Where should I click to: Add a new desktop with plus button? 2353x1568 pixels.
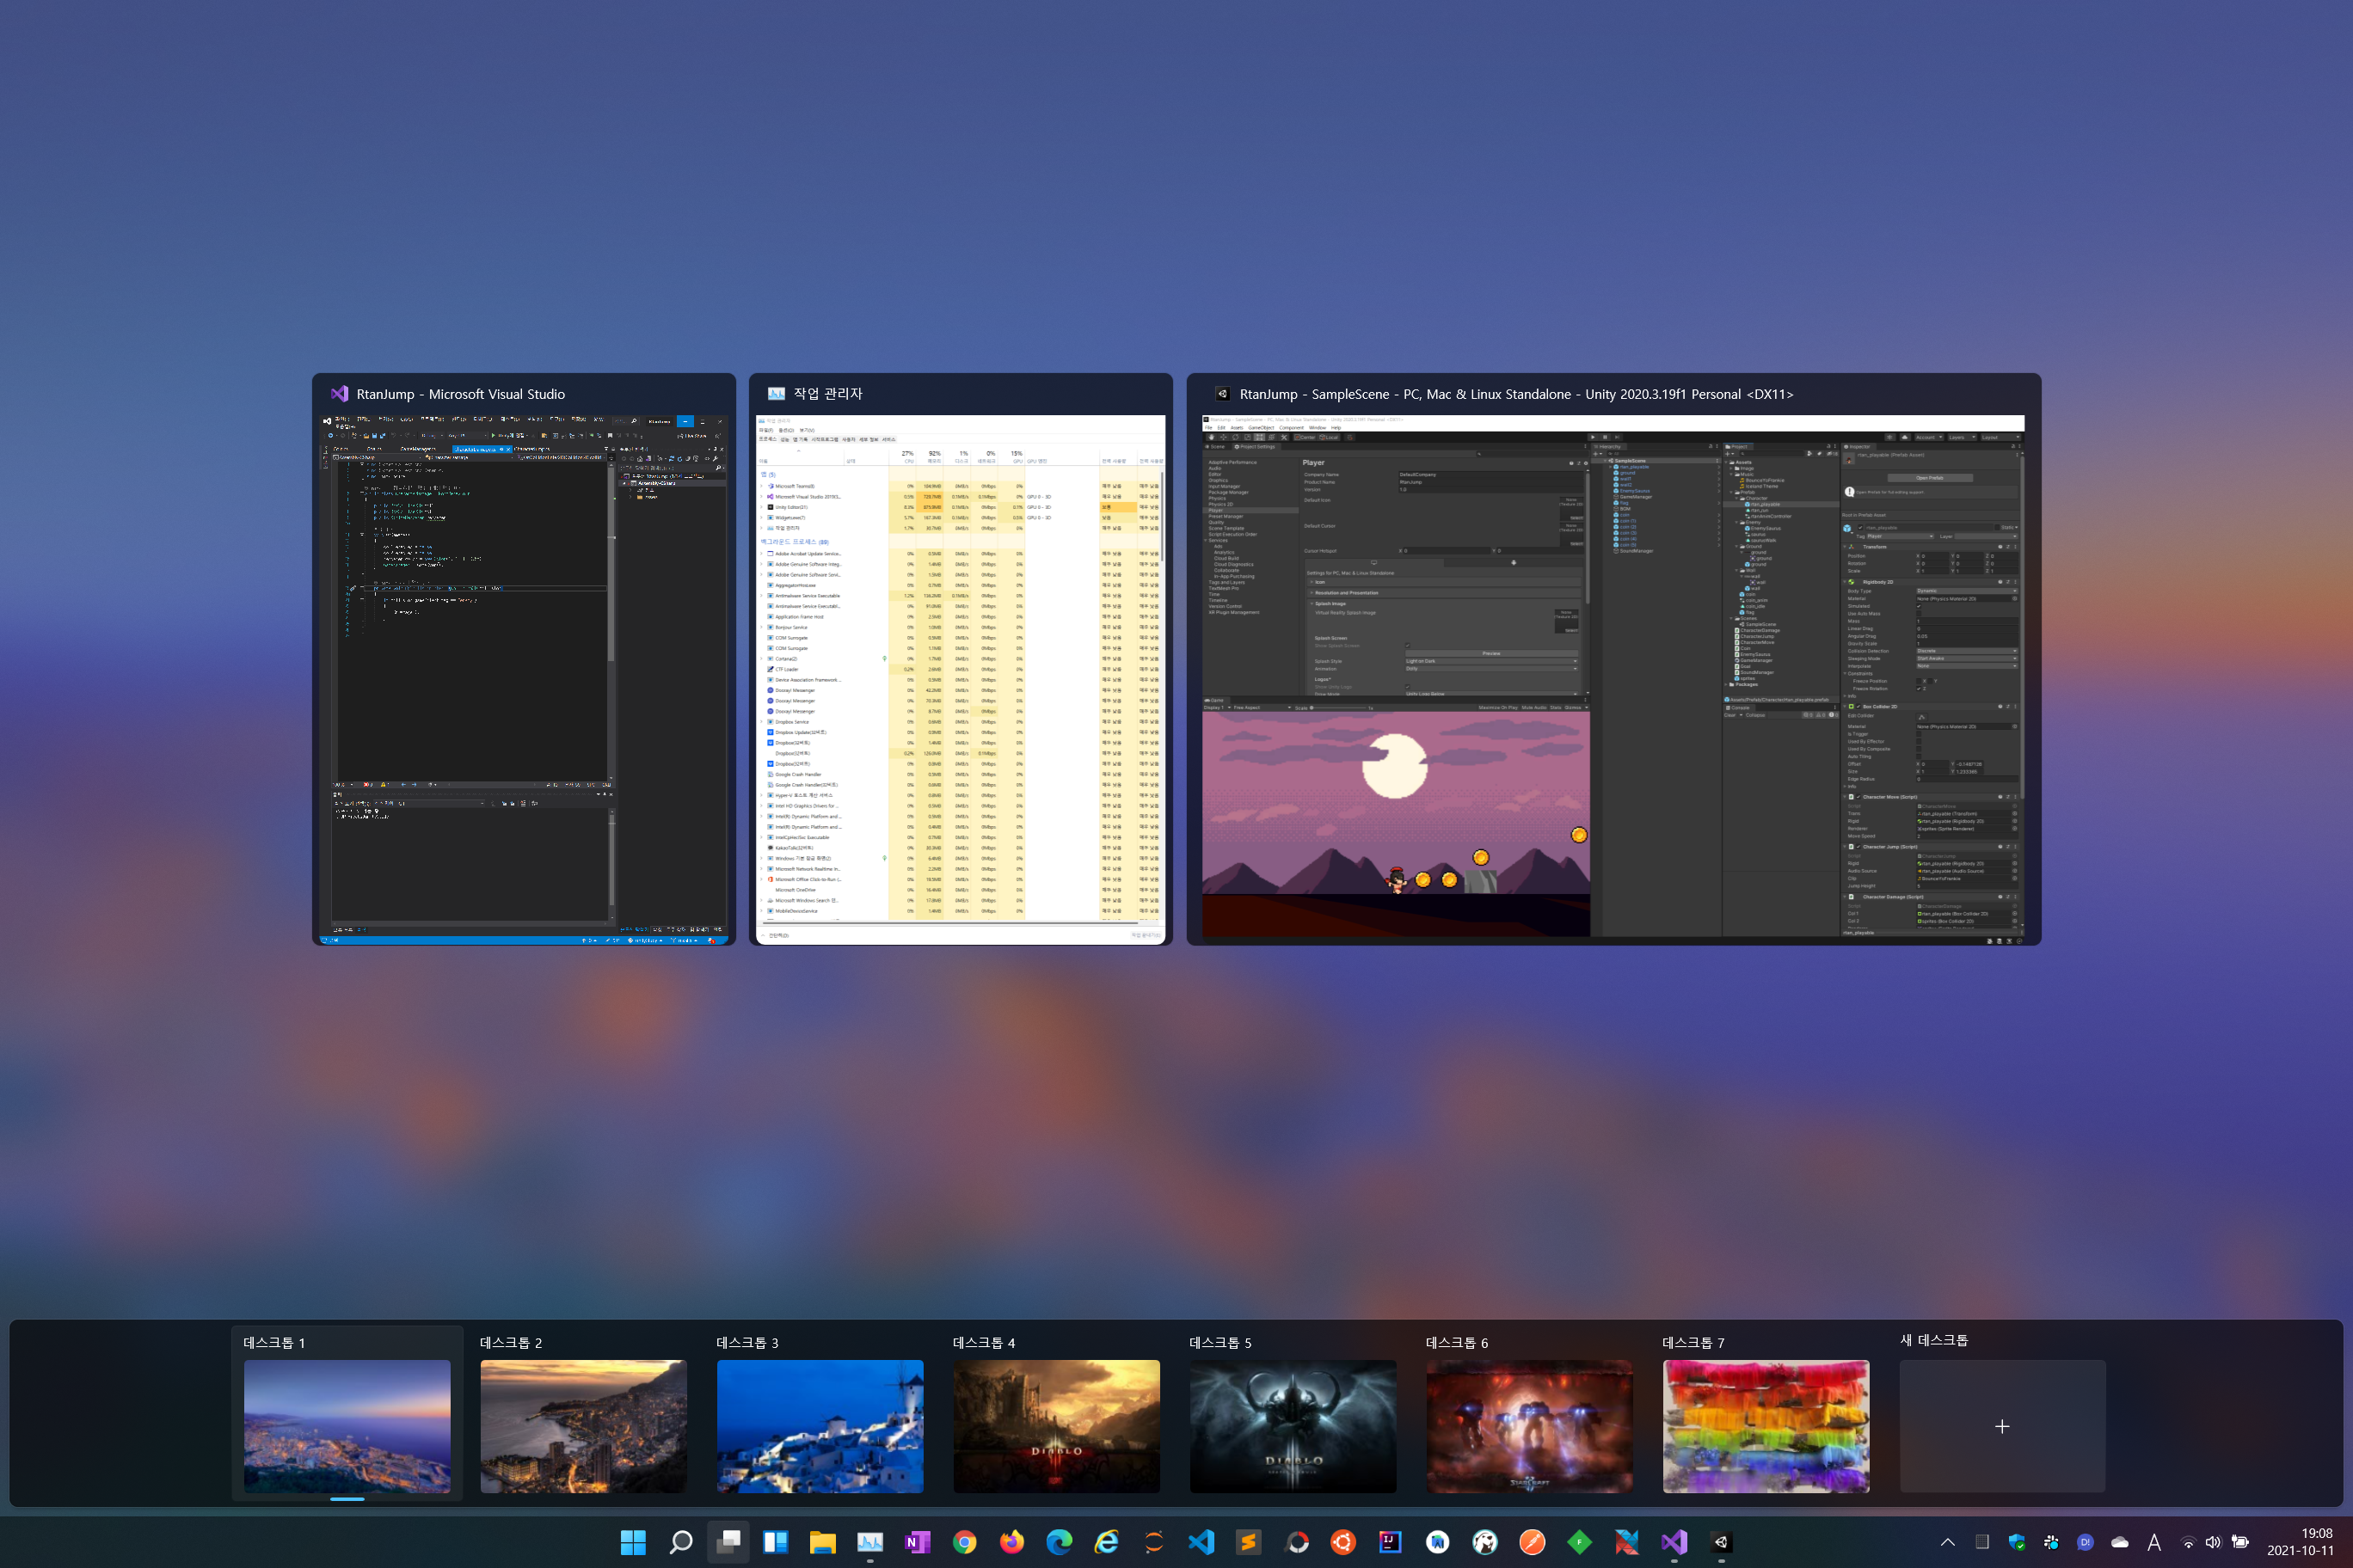2002,1425
